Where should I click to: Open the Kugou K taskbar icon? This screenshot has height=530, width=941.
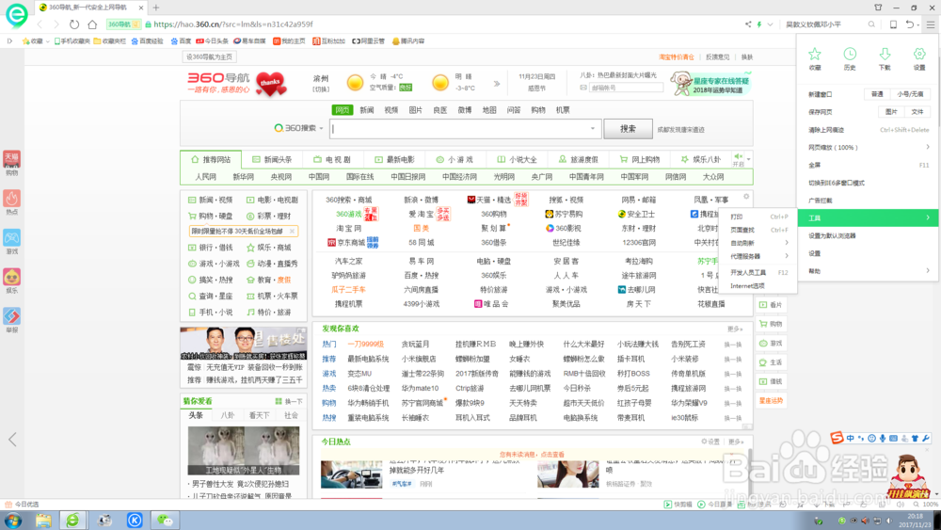coord(135,521)
